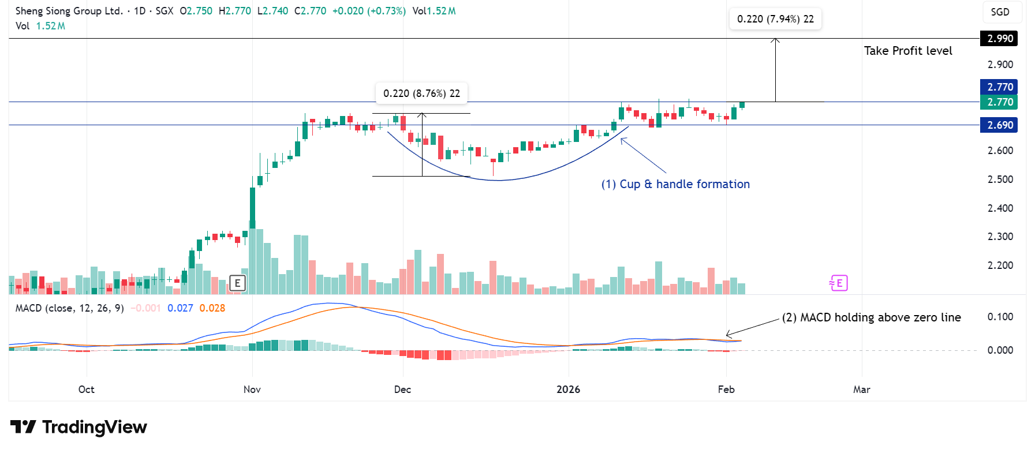Click the green 2.770 last price tag
The height and width of the screenshot is (453, 1035).
(999, 102)
